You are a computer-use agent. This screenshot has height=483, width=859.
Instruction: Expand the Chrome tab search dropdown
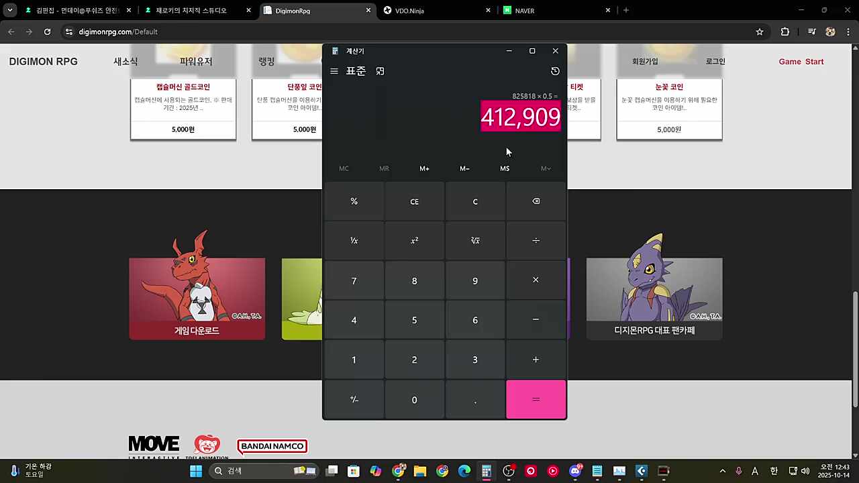tap(10, 10)
